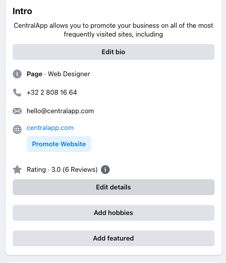
Task: Click the Add hobbies button
Action: click(x=114, y=213)
